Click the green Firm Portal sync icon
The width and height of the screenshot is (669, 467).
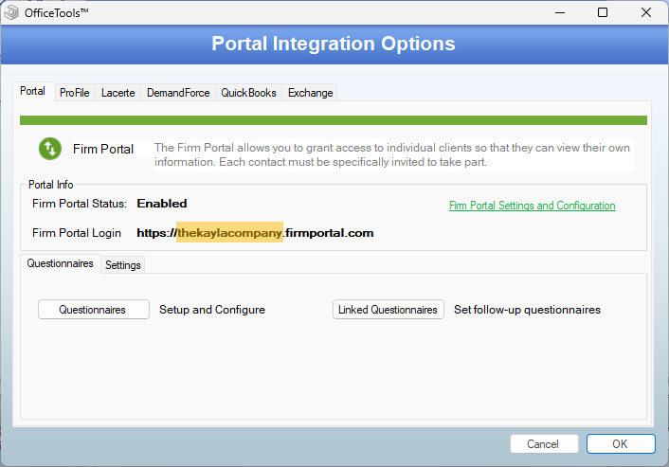click(50, 149)
